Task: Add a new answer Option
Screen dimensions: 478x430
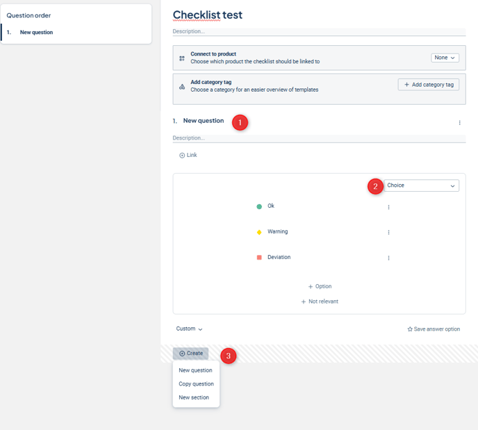Action: coord(320,286)
